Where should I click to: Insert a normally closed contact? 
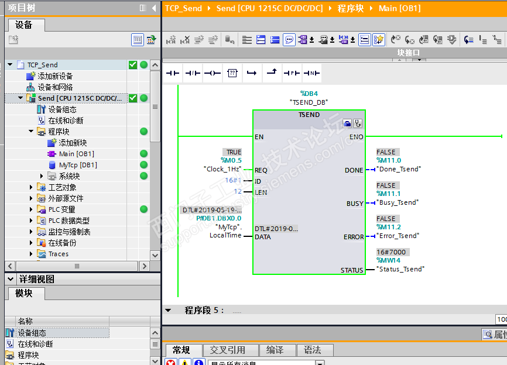(193, 73)
